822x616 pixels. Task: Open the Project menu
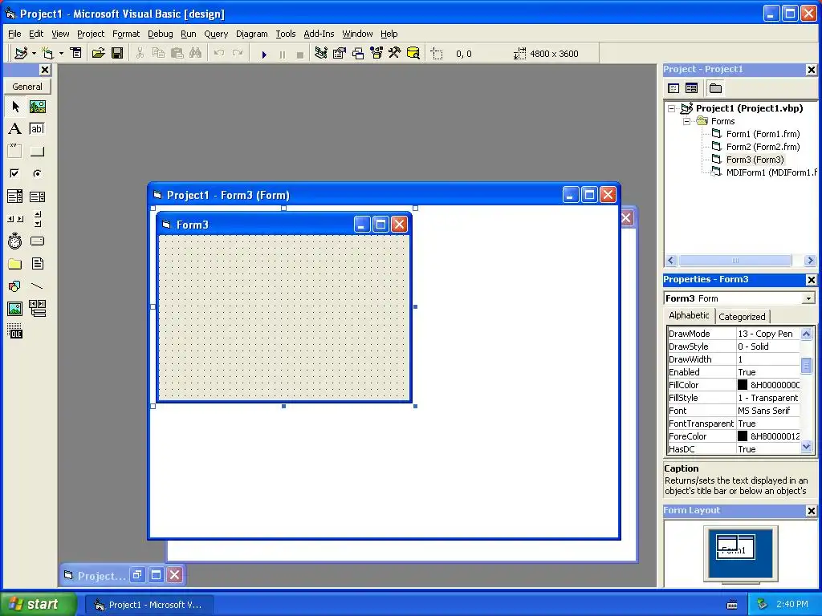coord(91,34)
